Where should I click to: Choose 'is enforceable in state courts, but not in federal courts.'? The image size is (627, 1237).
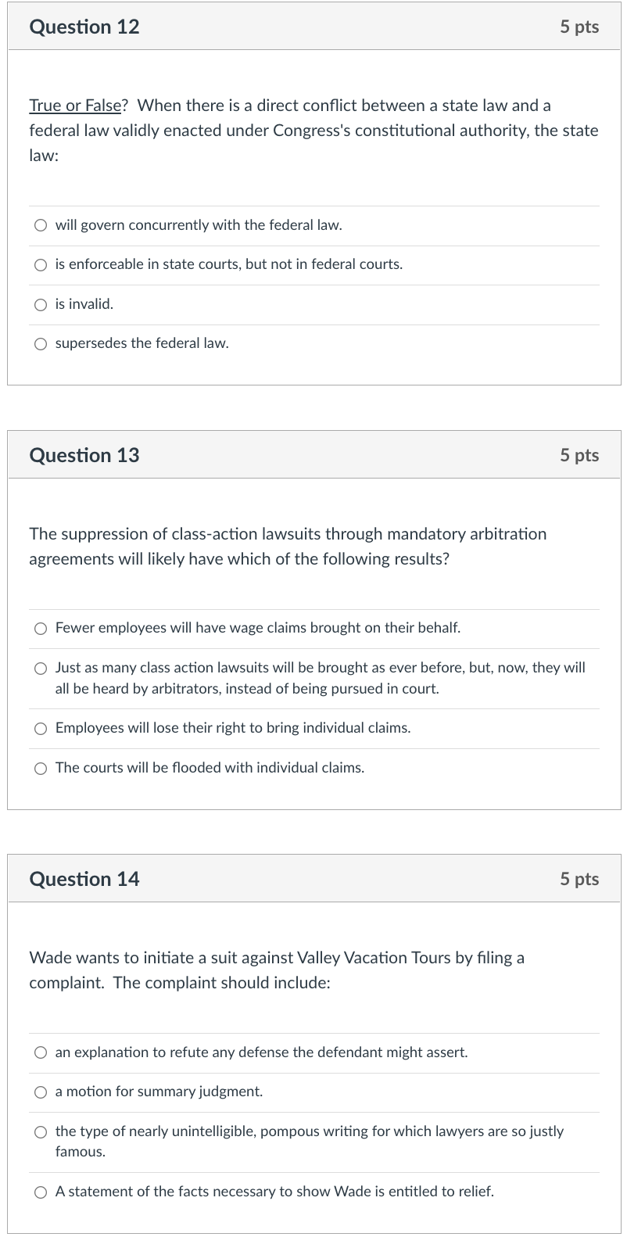point(40,264)
